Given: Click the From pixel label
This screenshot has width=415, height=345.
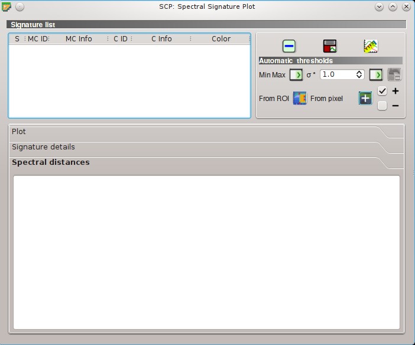Looking at the screenshot, I should coord(326,99).
